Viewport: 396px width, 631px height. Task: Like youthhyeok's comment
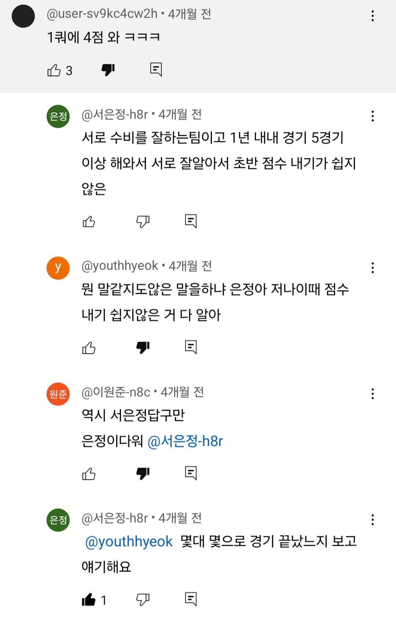(89, 347)
